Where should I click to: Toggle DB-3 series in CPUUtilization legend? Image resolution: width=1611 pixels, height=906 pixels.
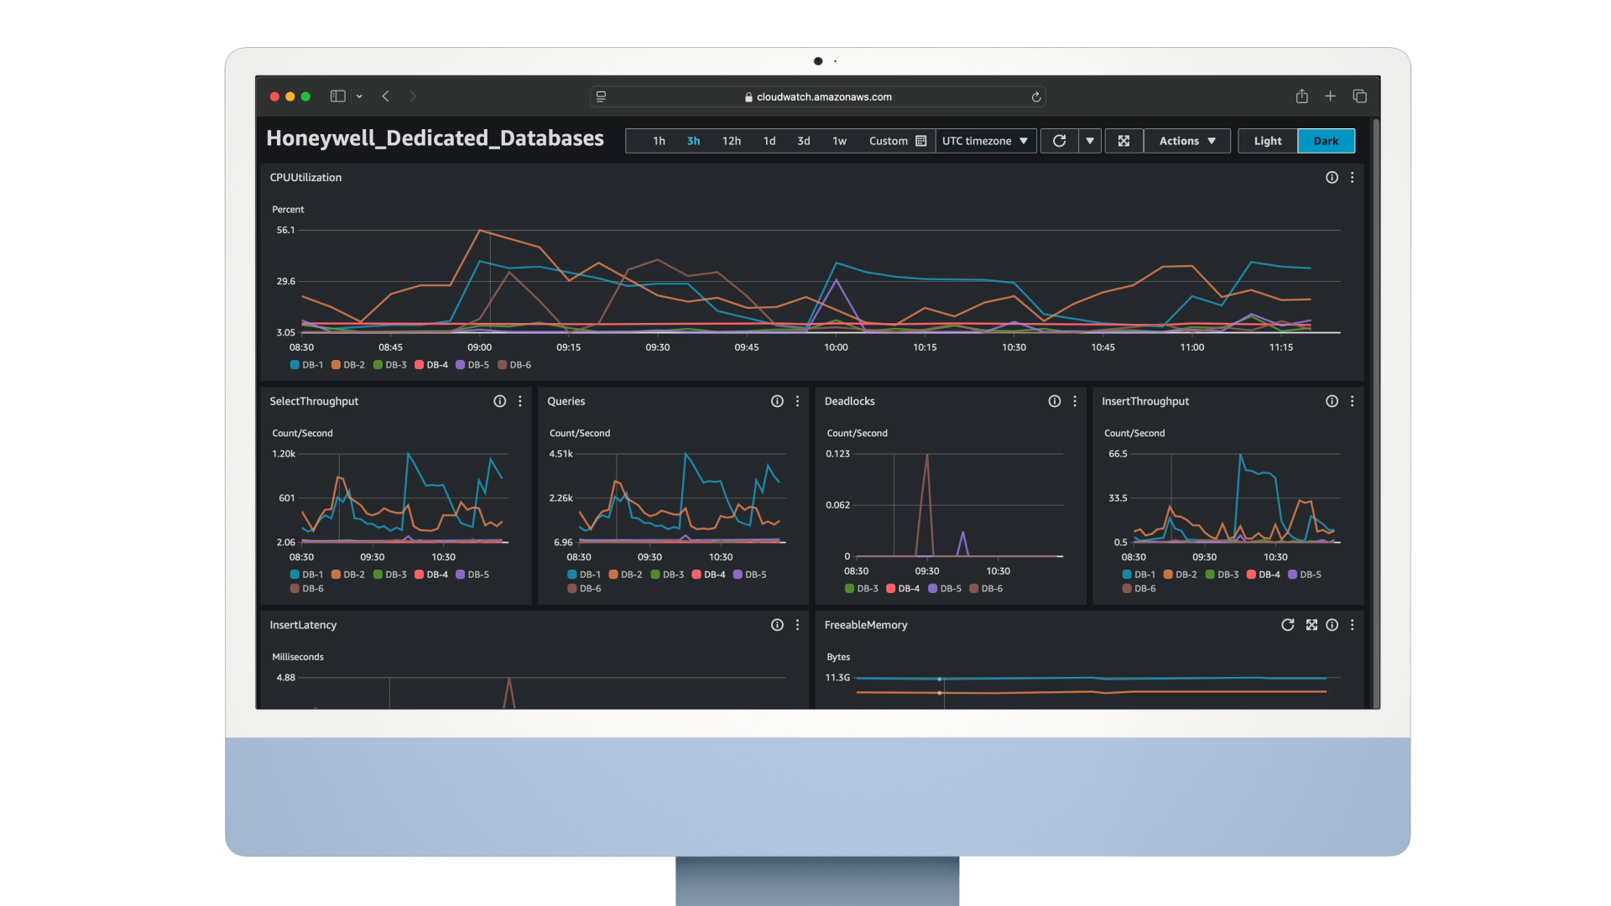click(x=389, y=365)
